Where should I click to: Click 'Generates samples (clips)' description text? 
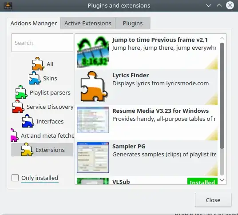click(164, 155)
